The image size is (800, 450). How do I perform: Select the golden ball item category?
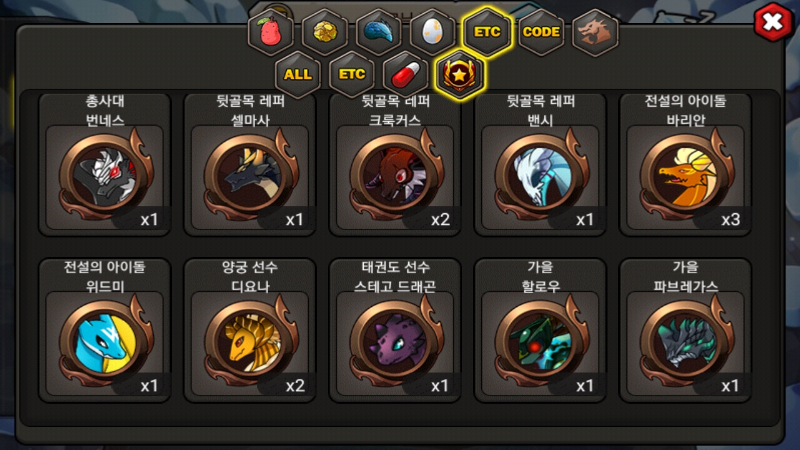[x=325, y=32]
